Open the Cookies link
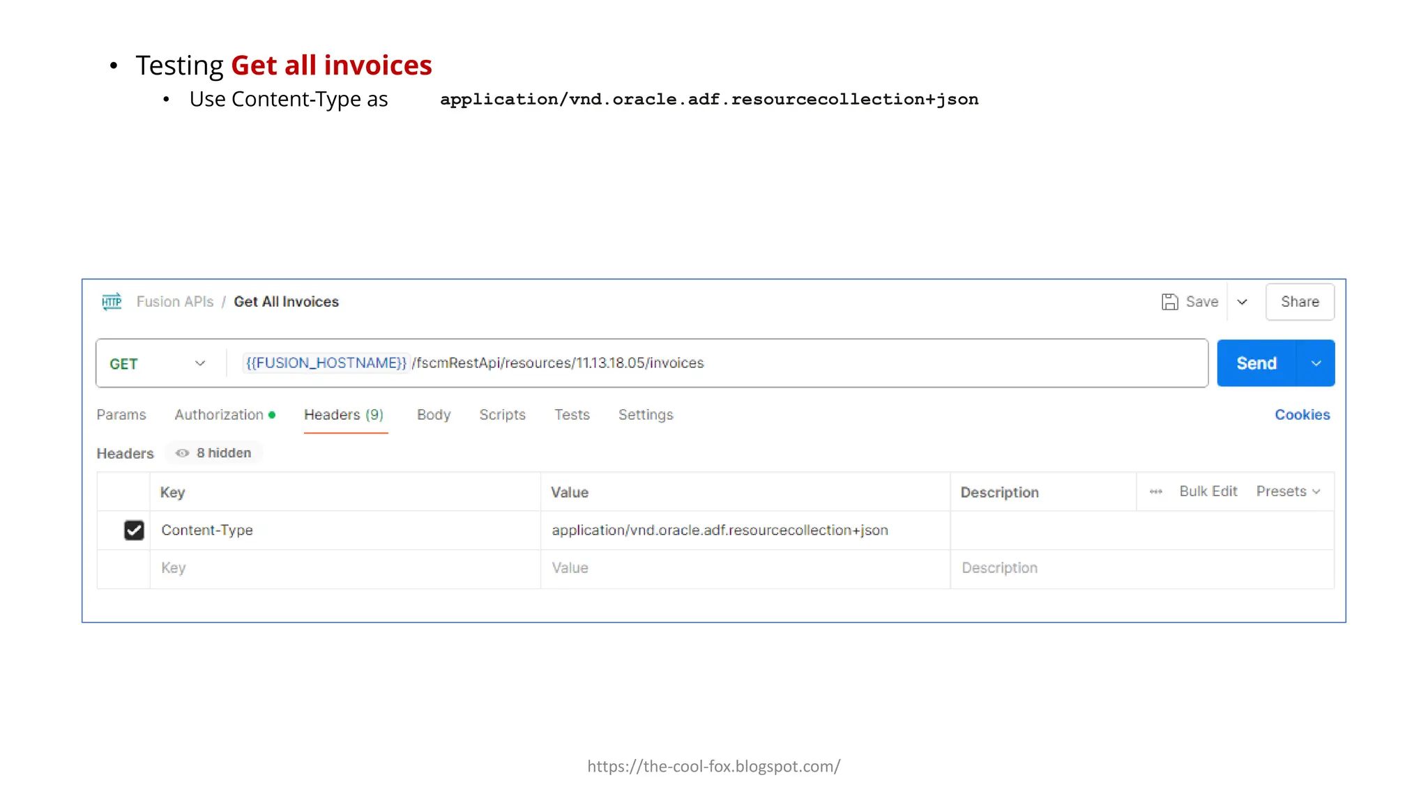The width and height of the screenshot is (1428, 803). coord(1302,415)
